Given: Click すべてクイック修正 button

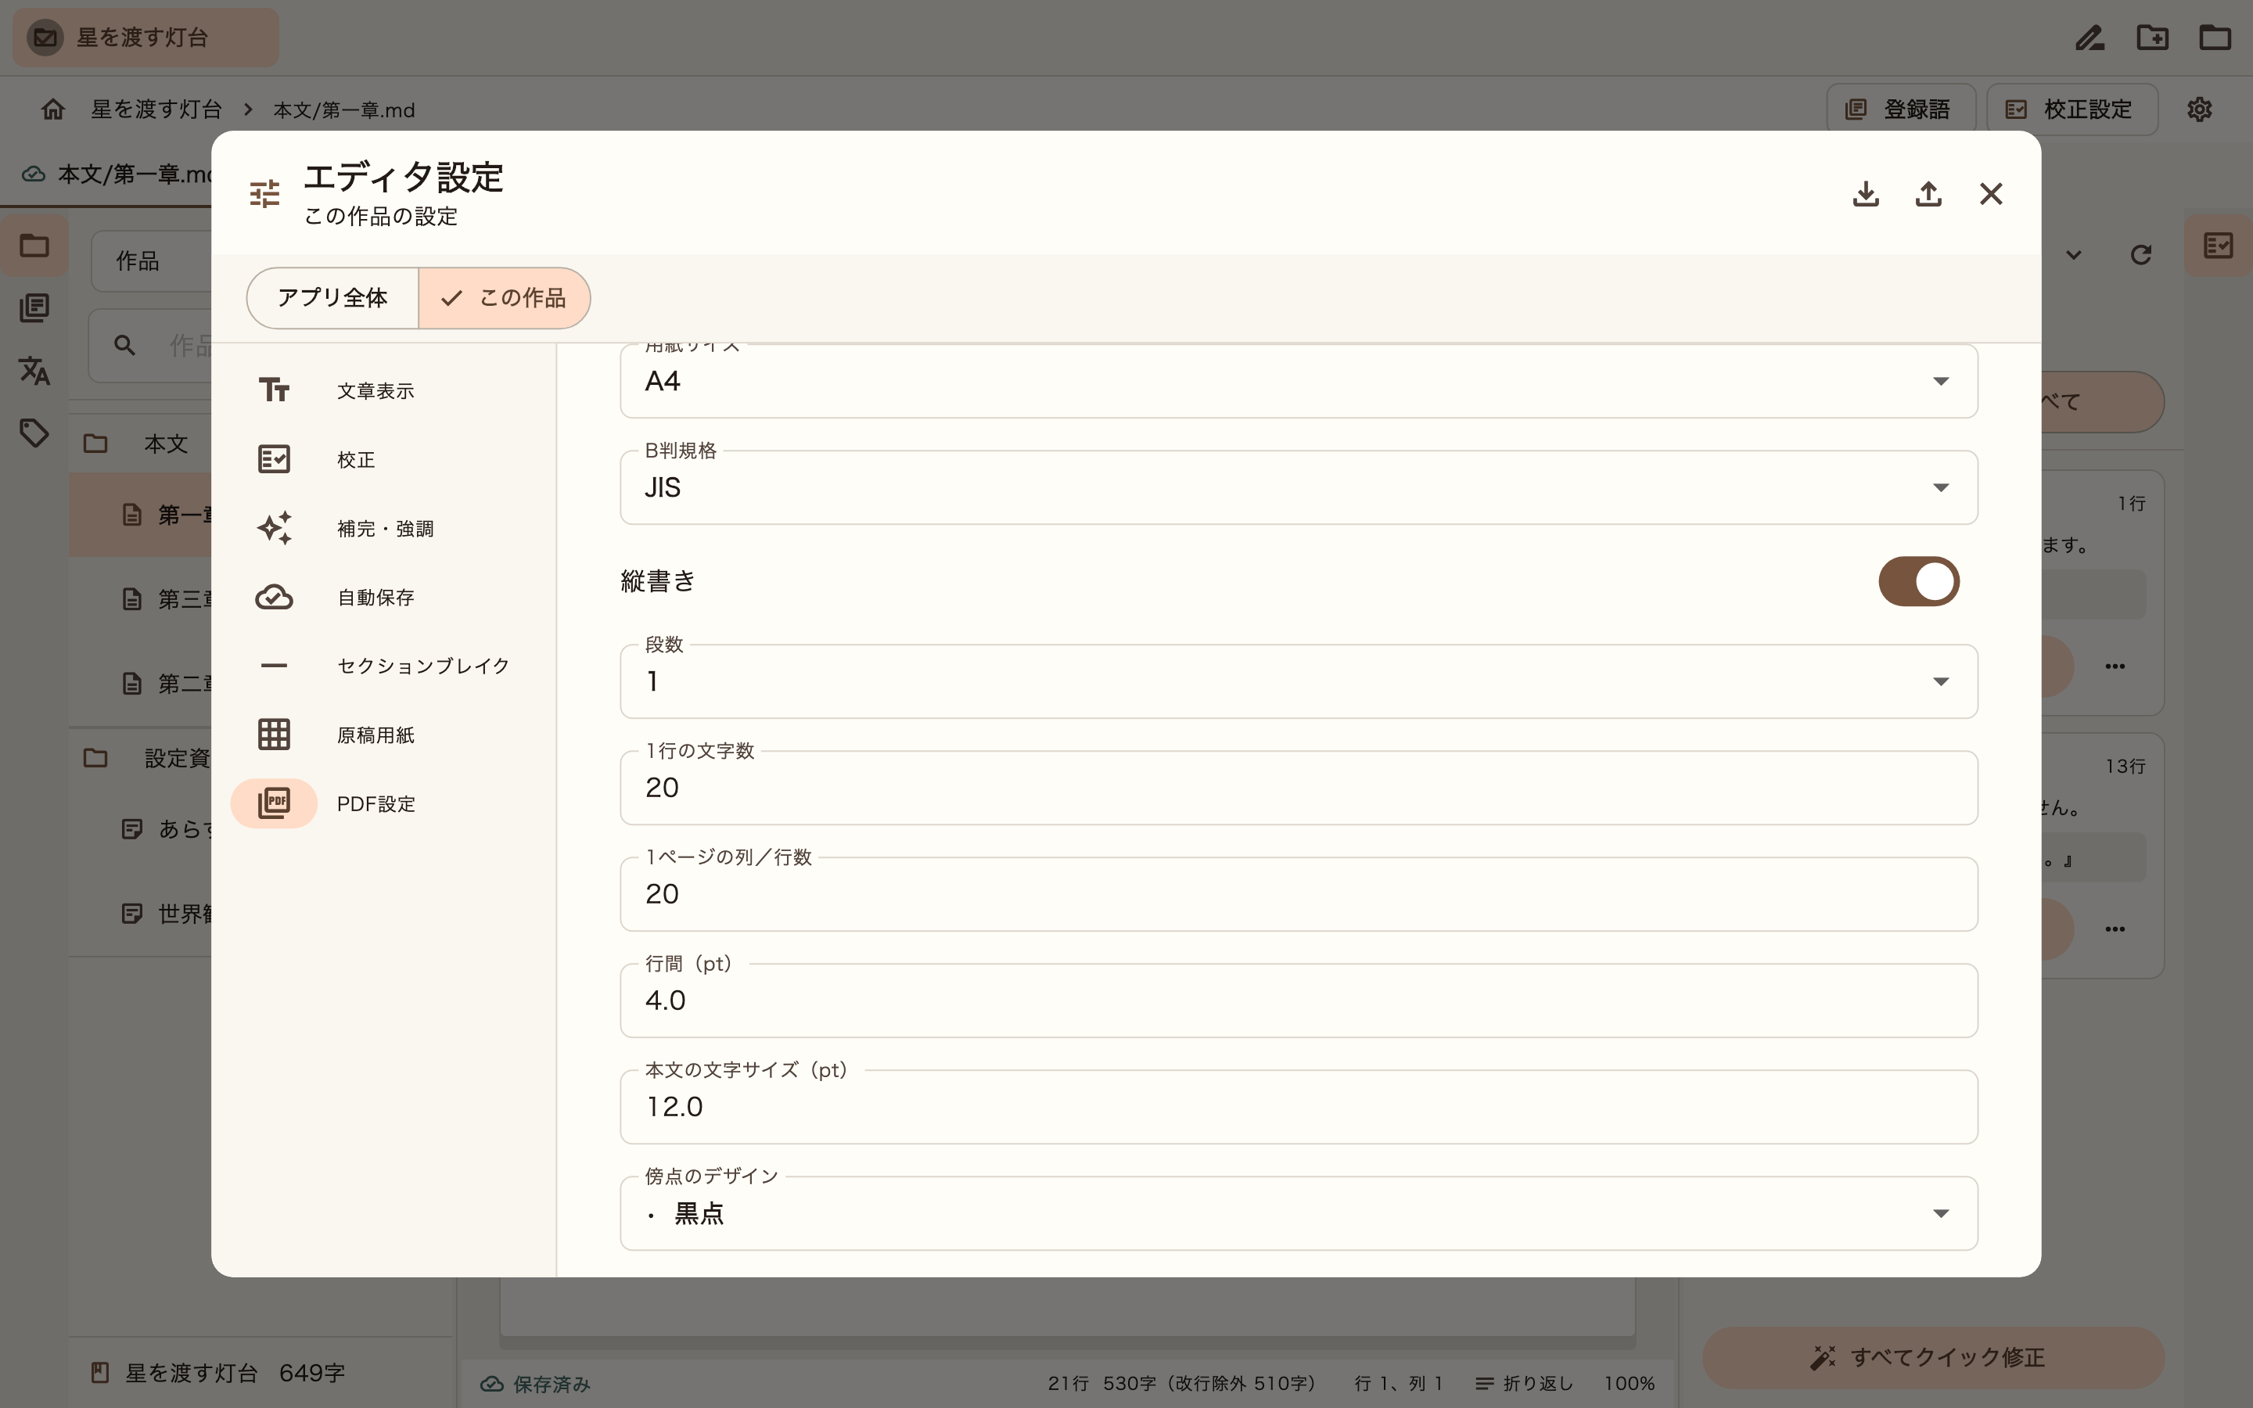Looking at the screenshot, I should point(1933,1358).
